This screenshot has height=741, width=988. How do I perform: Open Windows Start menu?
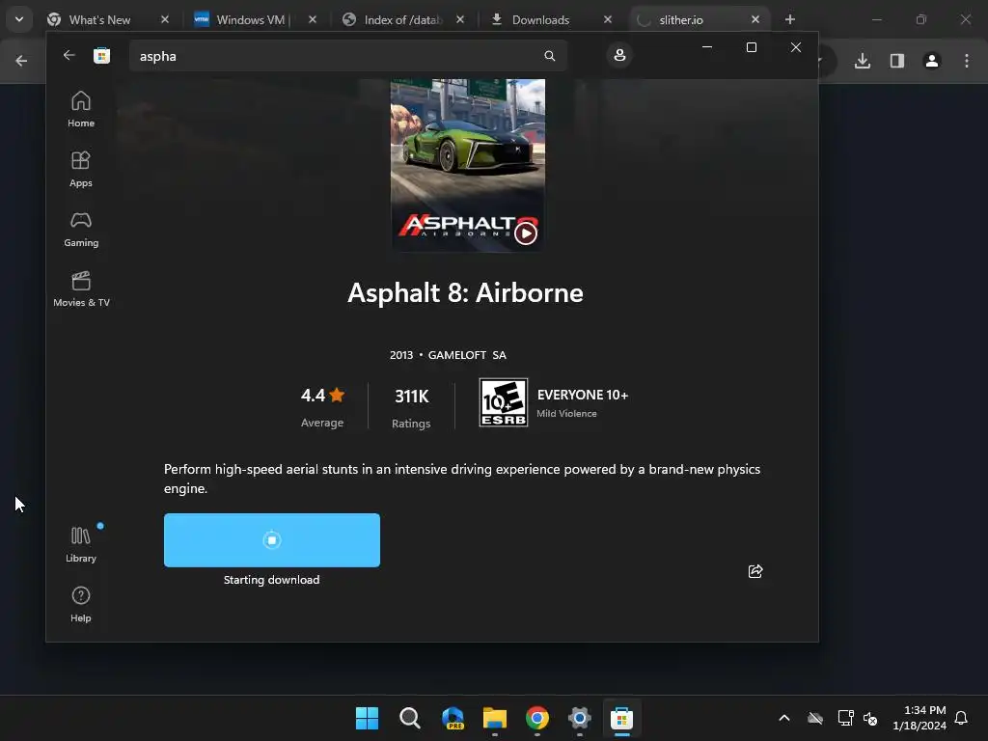pos(367,718)
